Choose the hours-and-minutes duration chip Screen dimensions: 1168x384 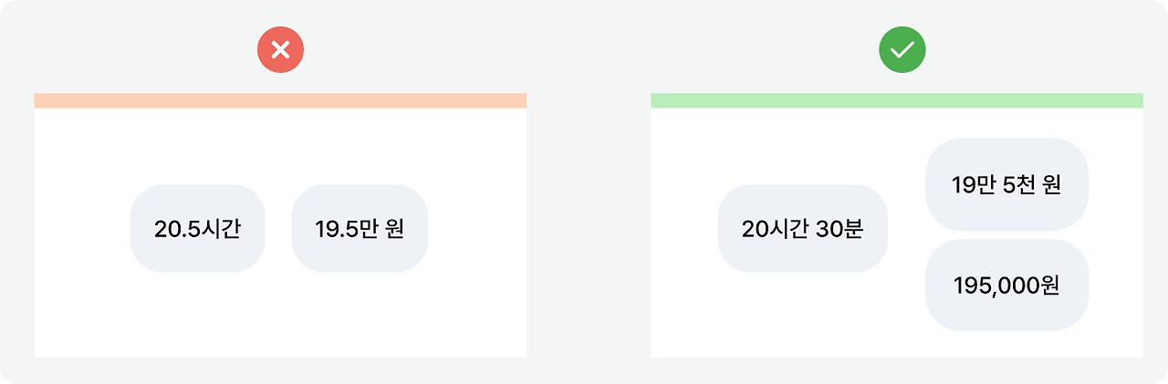pos(802,228)
